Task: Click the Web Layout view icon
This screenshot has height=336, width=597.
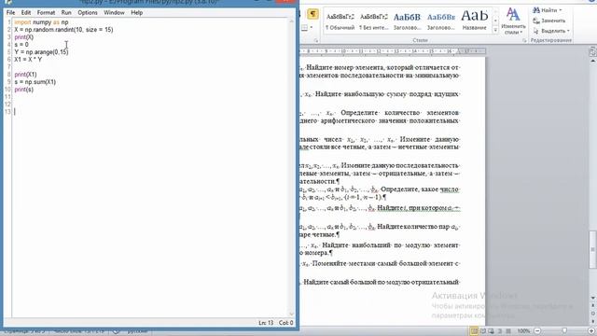Action: [492, 331]
